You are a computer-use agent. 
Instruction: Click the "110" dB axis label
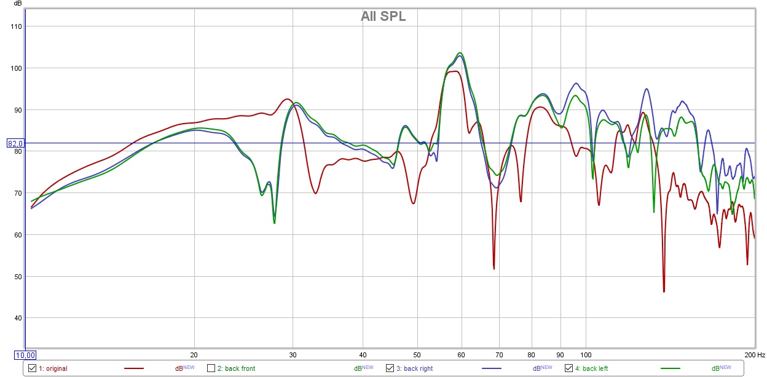click(x=17, y=26)
